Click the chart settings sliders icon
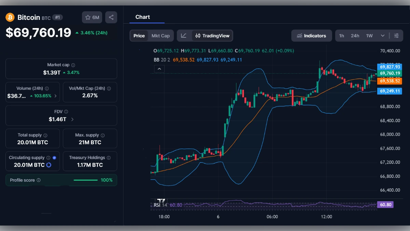 [x=396, y=35]
